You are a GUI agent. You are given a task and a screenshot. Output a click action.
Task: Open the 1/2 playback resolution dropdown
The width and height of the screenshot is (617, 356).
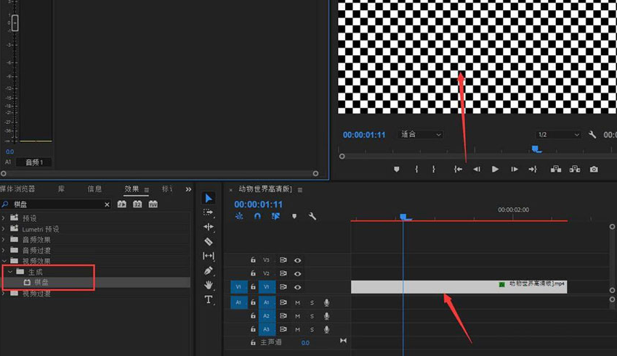click(x=558, y=135)
